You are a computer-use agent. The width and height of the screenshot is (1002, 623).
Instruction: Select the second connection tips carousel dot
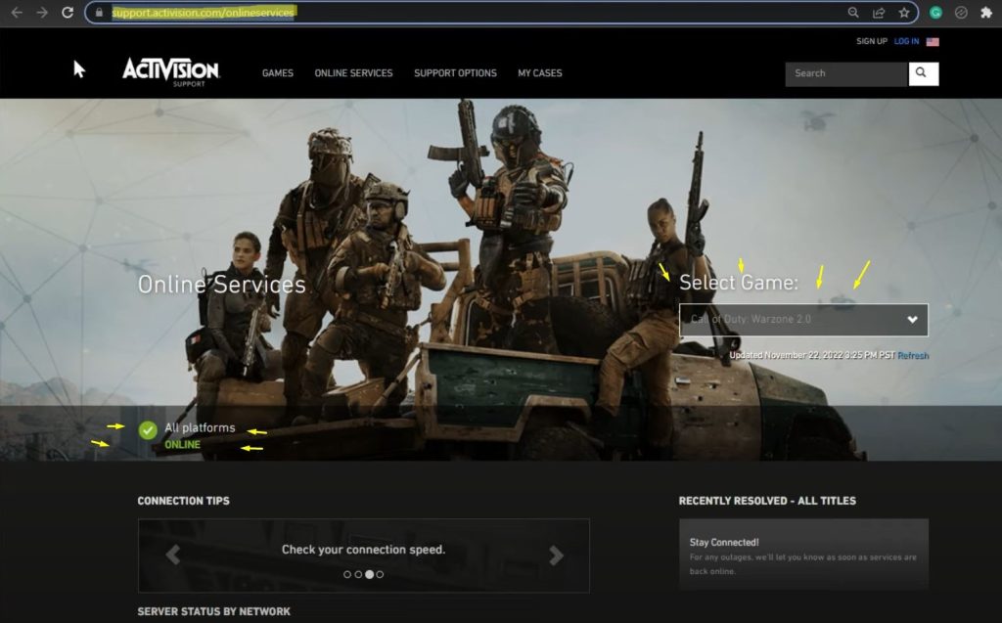click(x=358, y=574)
